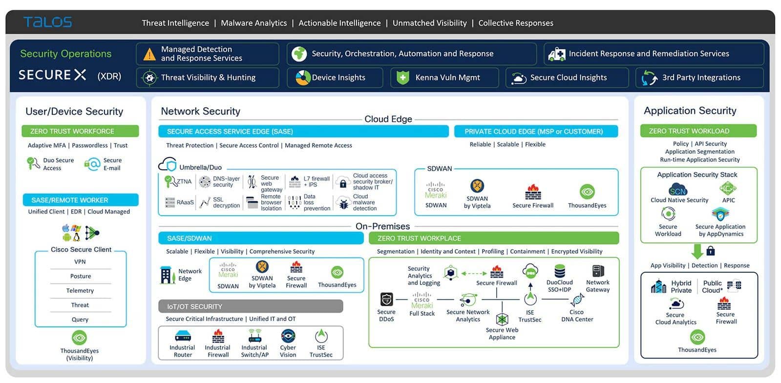Click the PRIVATE CLOUD EDGE header bar

click(x=536, y=131)
